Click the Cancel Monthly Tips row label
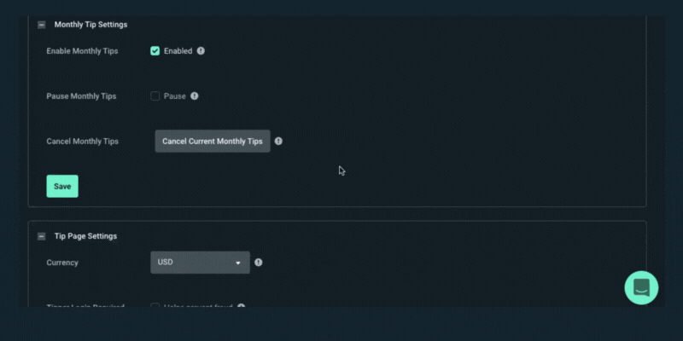The image size is (683, 341). [x=82, y=142]
